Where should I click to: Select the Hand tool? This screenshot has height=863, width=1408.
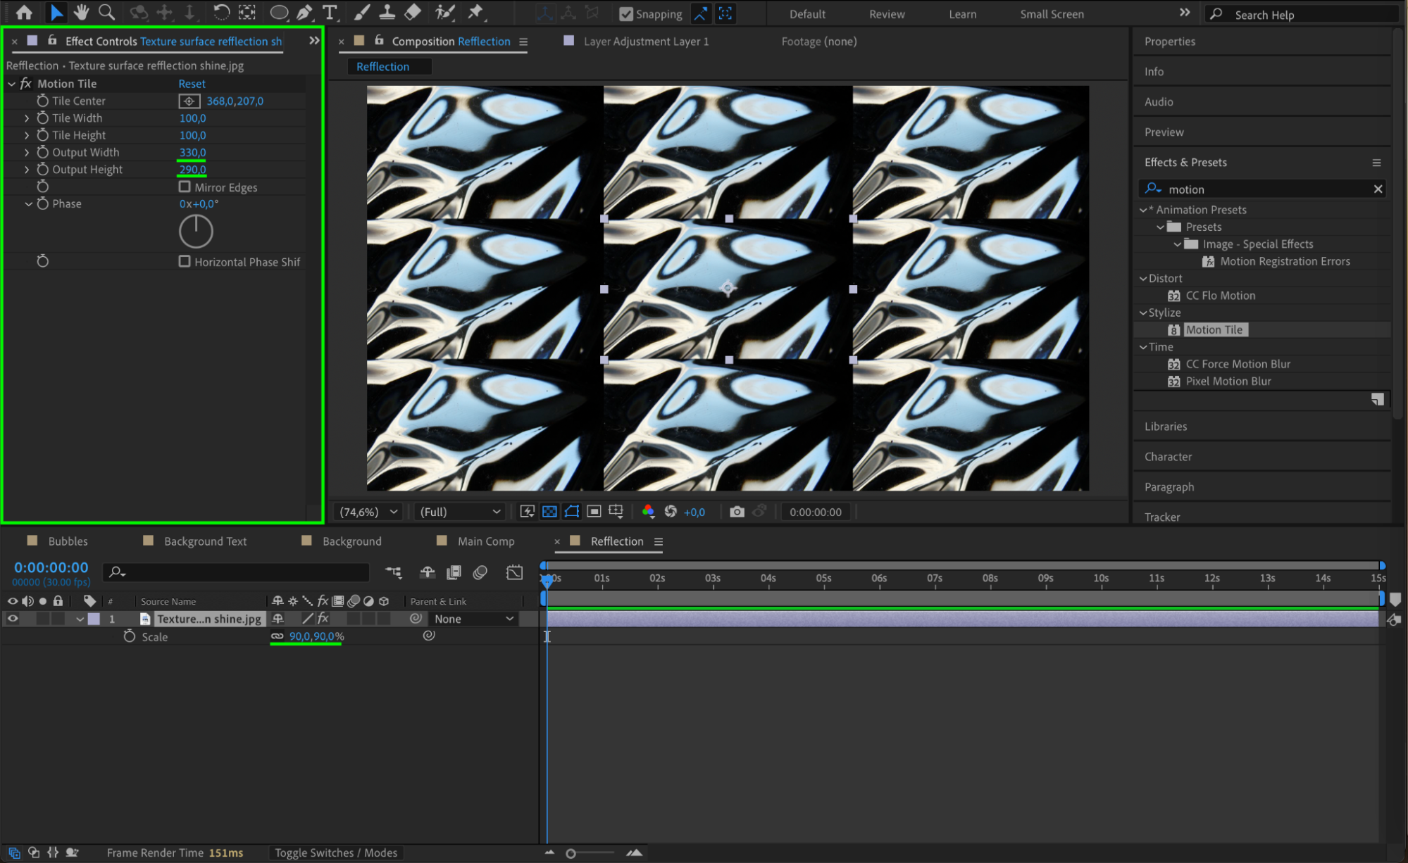[81, 12]
